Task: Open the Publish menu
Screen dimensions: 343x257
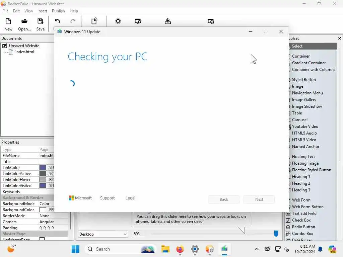Action: point(58,11)
